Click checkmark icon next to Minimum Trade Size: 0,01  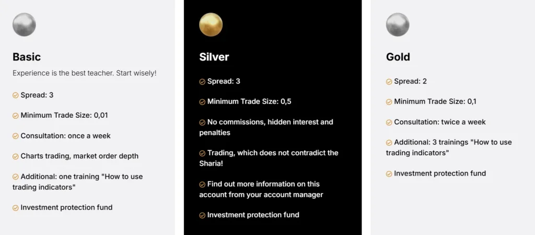click(x=16, y=116)
